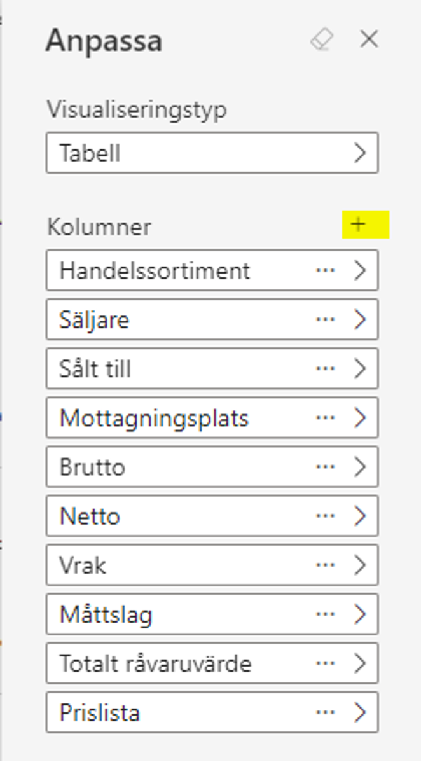Open the ellipsis menu for Sålt till
Screen dimensions: 421x762
(x=325, y=368)
